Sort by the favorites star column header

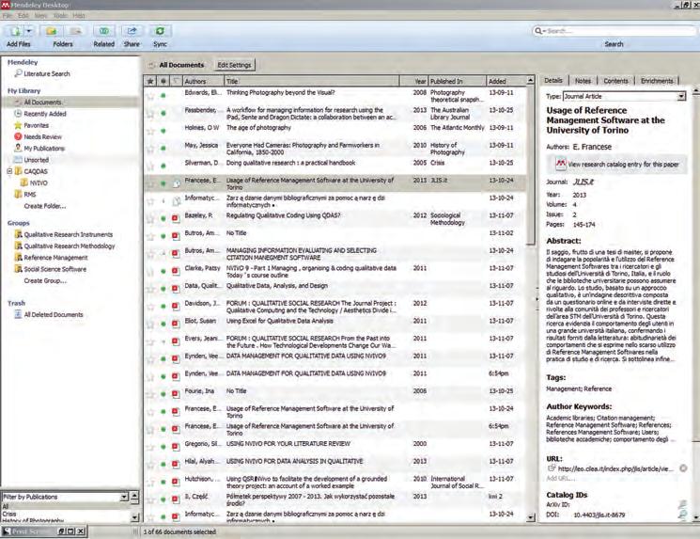click(150, 81)
